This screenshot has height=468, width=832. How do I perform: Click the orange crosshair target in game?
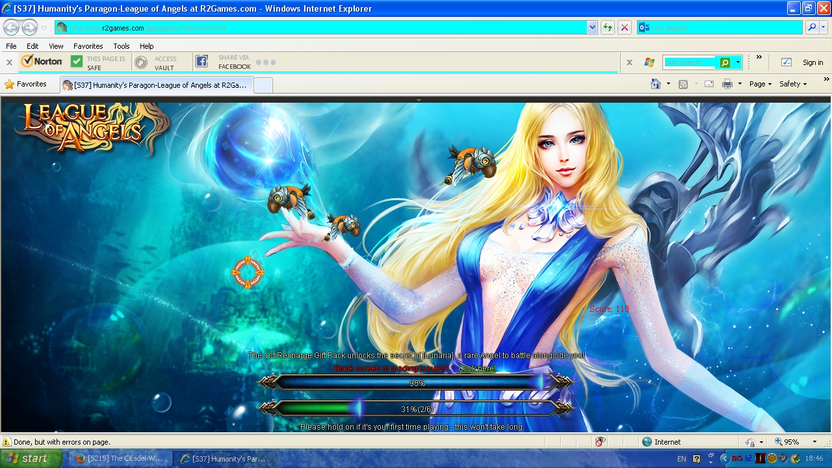[x=248, y=273]
